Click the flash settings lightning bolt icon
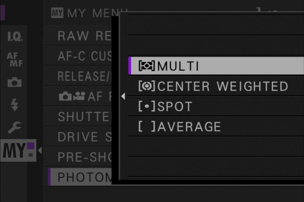304x202 pixels. [14, 104]
